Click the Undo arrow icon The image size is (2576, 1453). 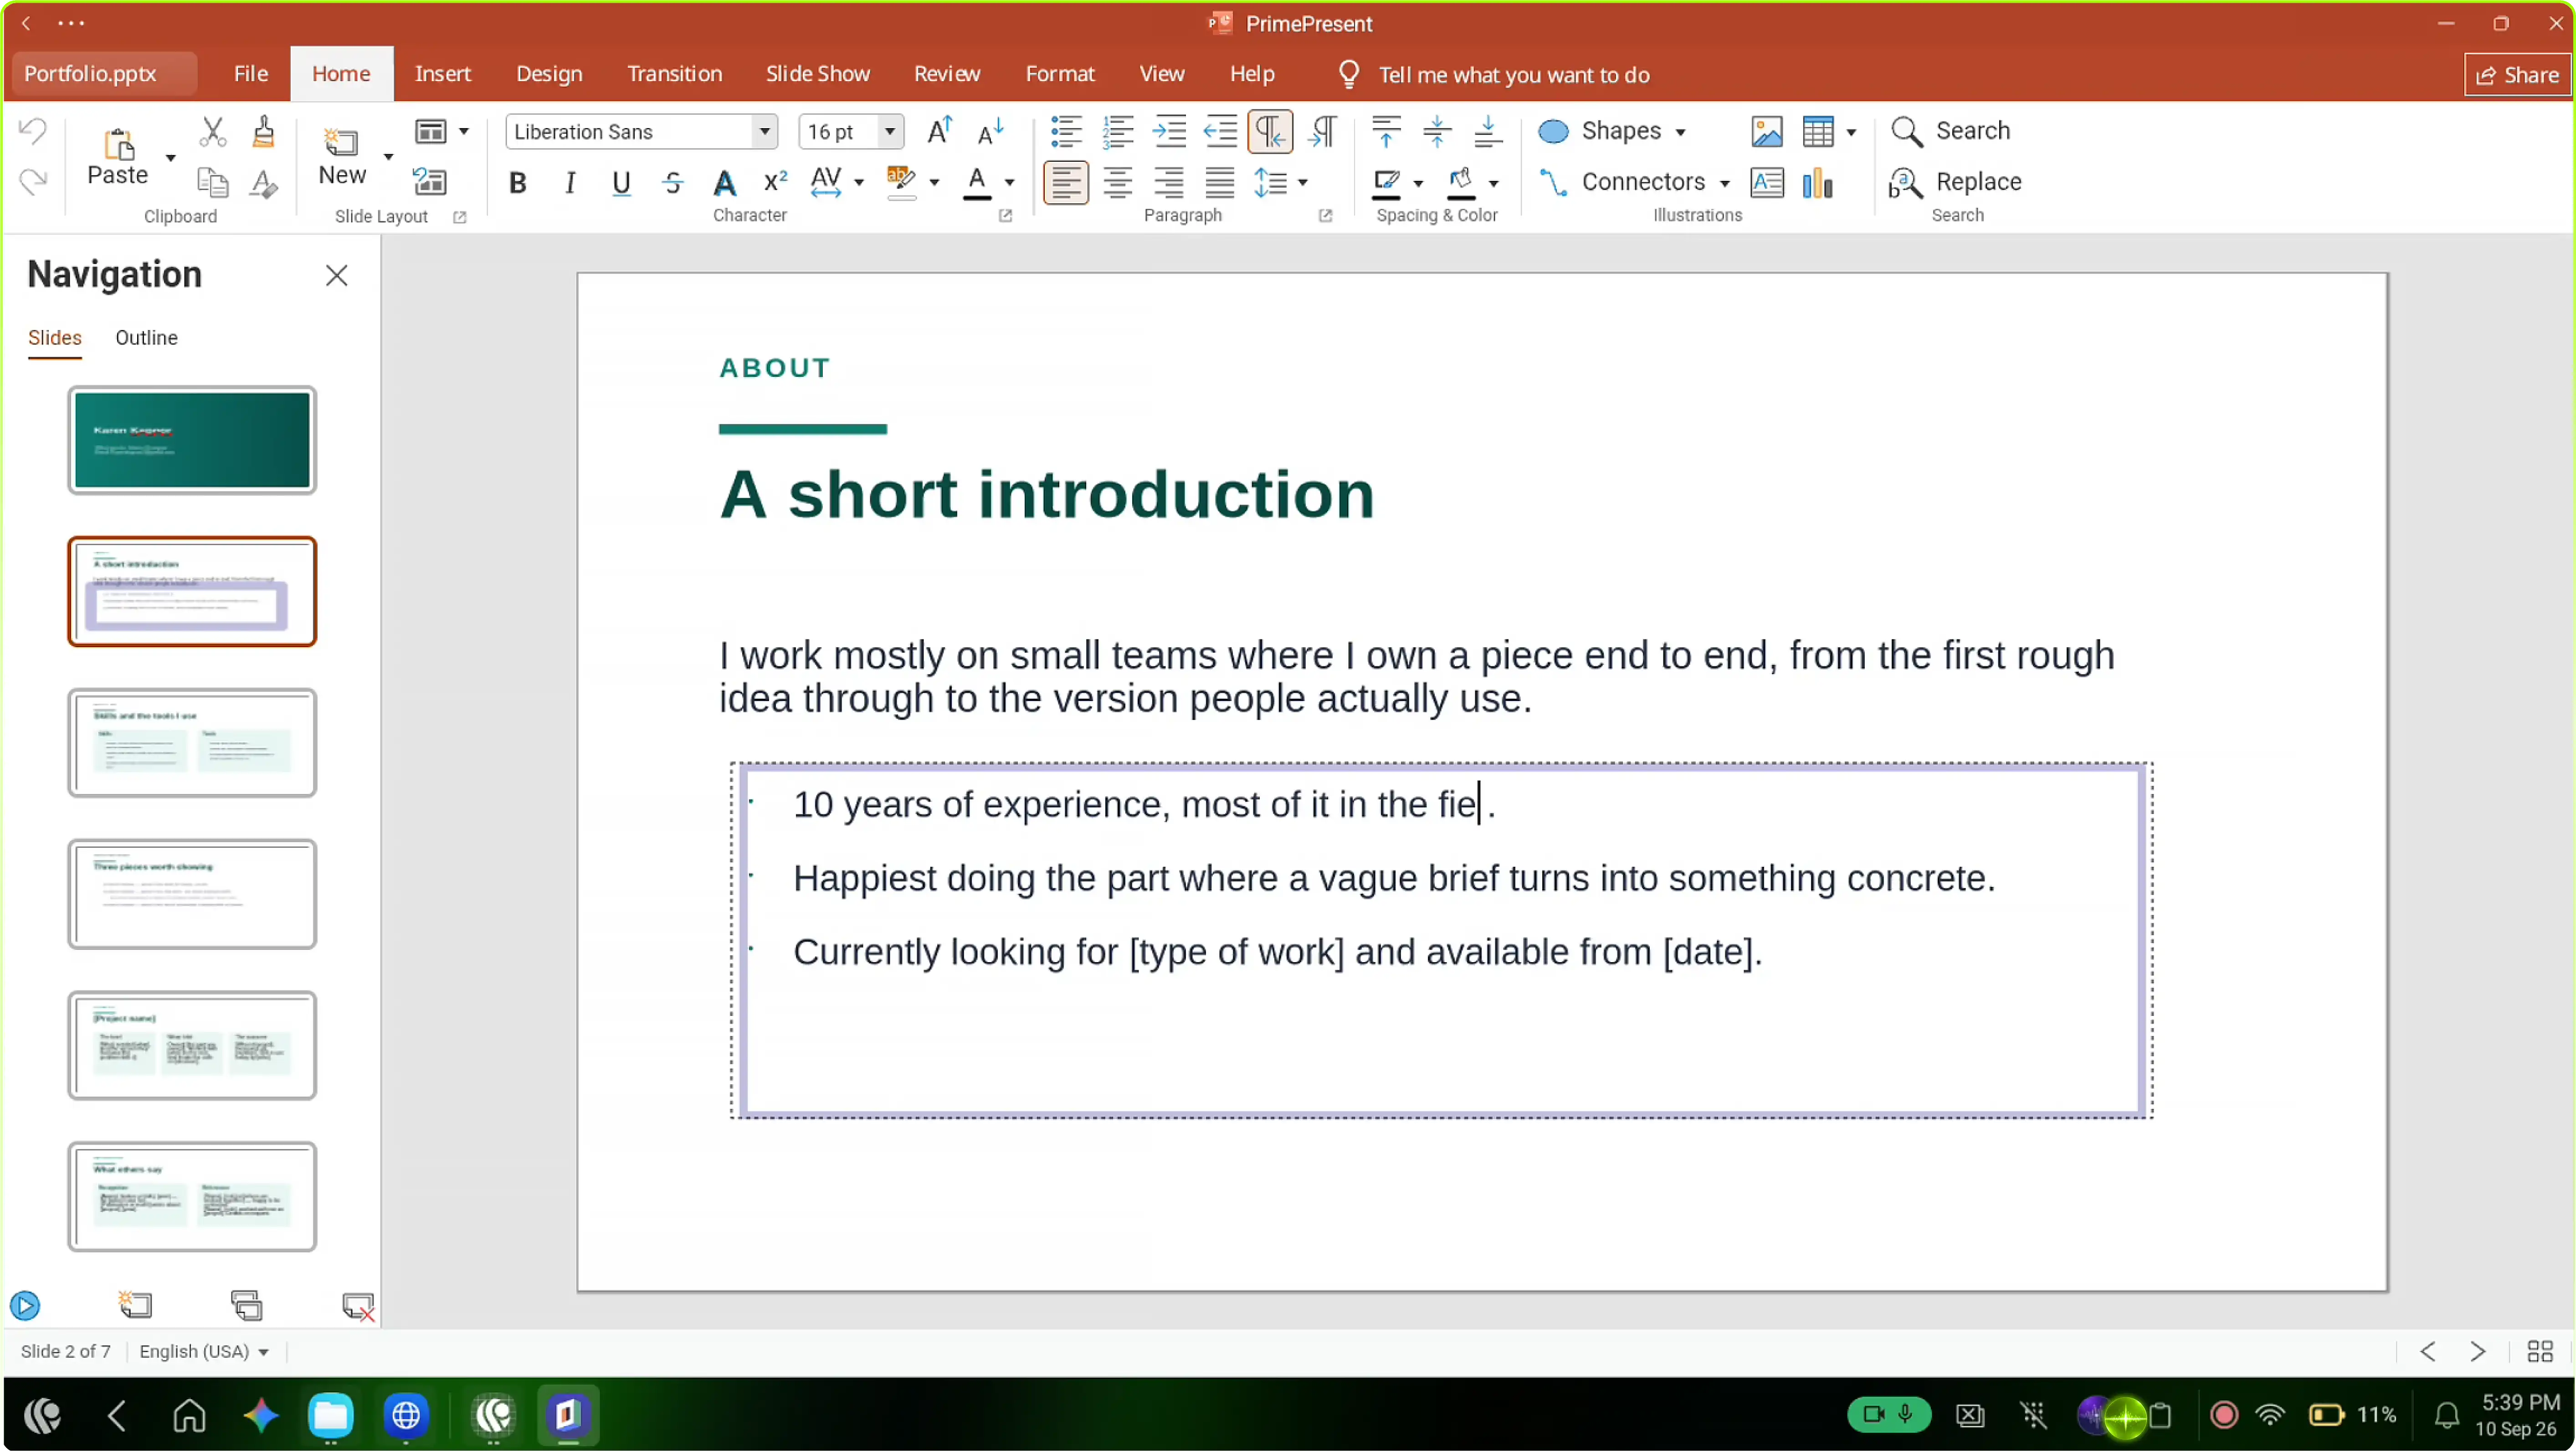pyautogui.click(x=33, y=131)
